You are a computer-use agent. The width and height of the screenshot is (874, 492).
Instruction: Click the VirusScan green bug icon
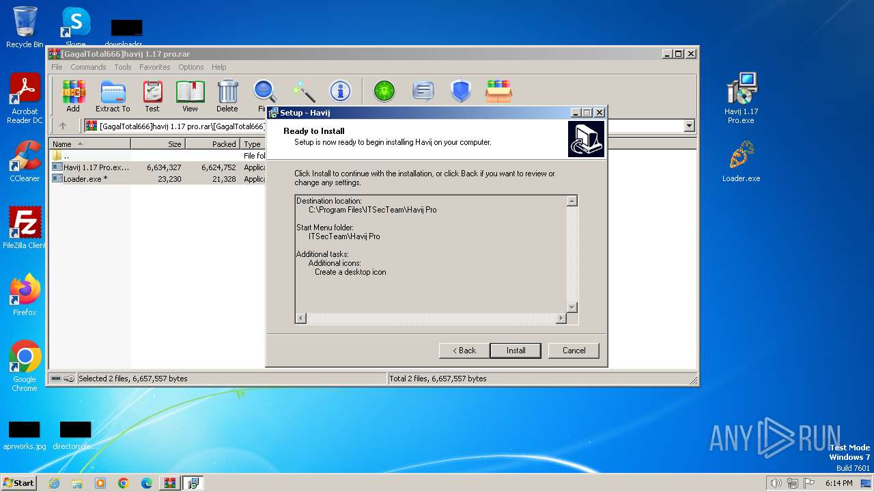point(384,91)
